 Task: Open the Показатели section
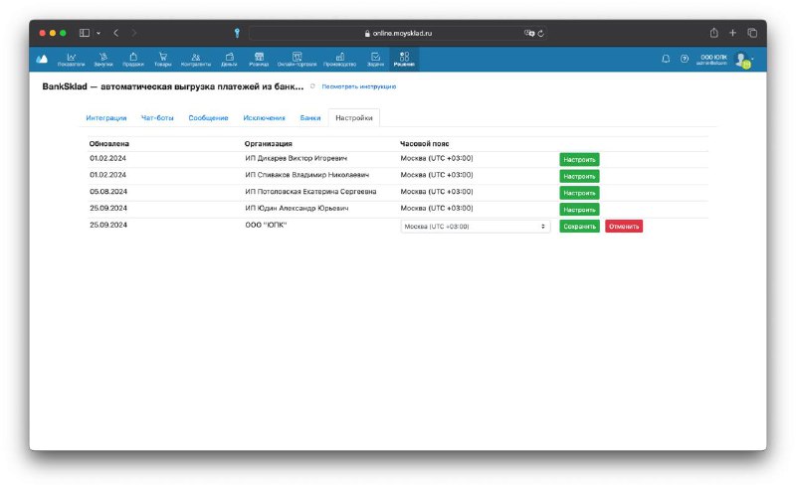[x=71, y=60]
